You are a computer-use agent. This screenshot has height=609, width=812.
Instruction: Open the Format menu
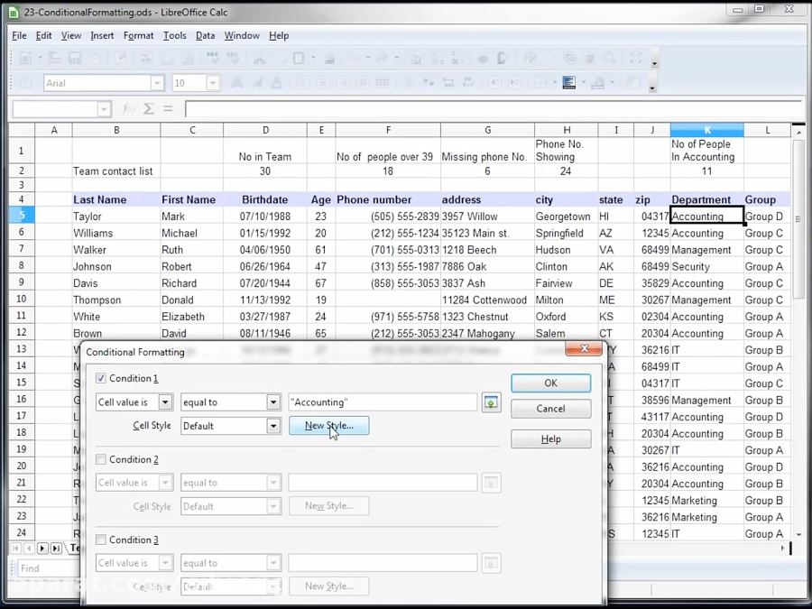point(138,35)
